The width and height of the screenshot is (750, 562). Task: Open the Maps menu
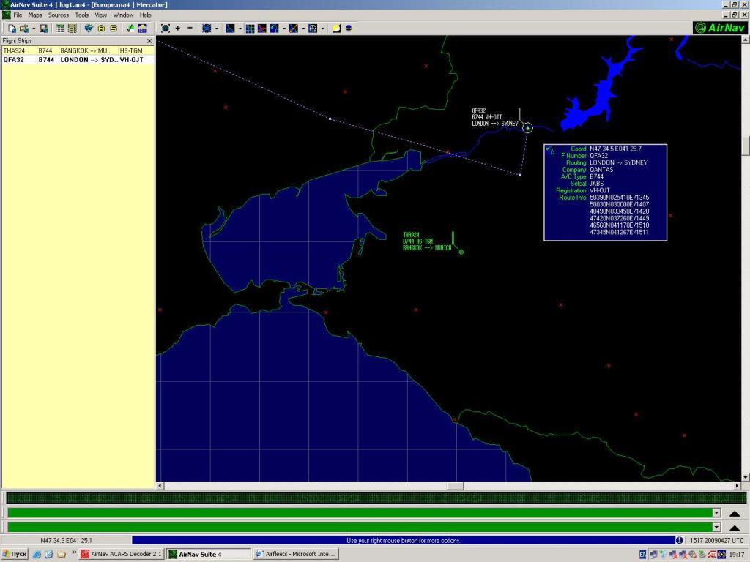(x=35, y=15)
